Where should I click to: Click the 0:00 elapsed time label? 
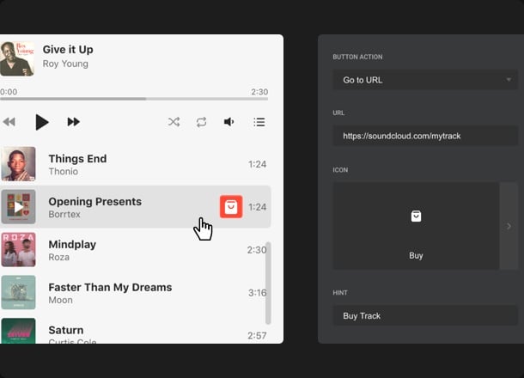click(9, 92)
